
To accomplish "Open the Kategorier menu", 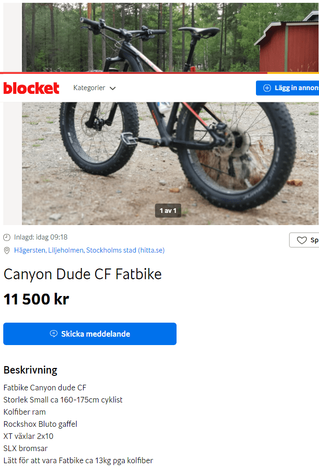I will [x=89, y=88].
